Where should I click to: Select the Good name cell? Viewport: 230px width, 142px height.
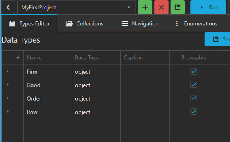tap(48, 85)
